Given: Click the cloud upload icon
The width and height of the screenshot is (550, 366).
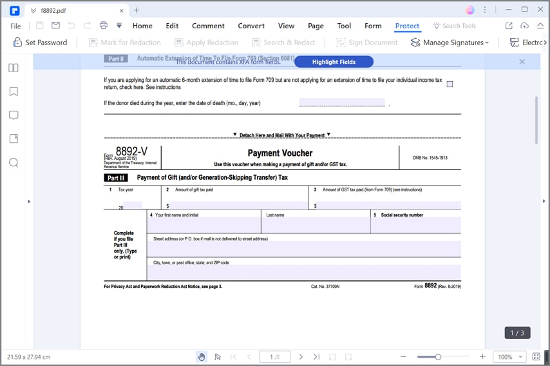Looking at the screenshot, I should 524,25.
